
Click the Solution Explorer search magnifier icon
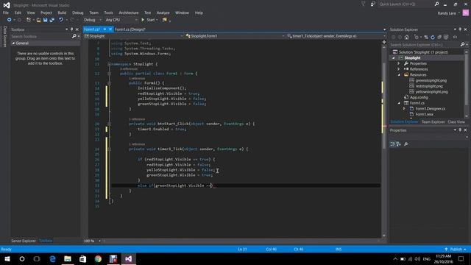(x=462, y=44)
